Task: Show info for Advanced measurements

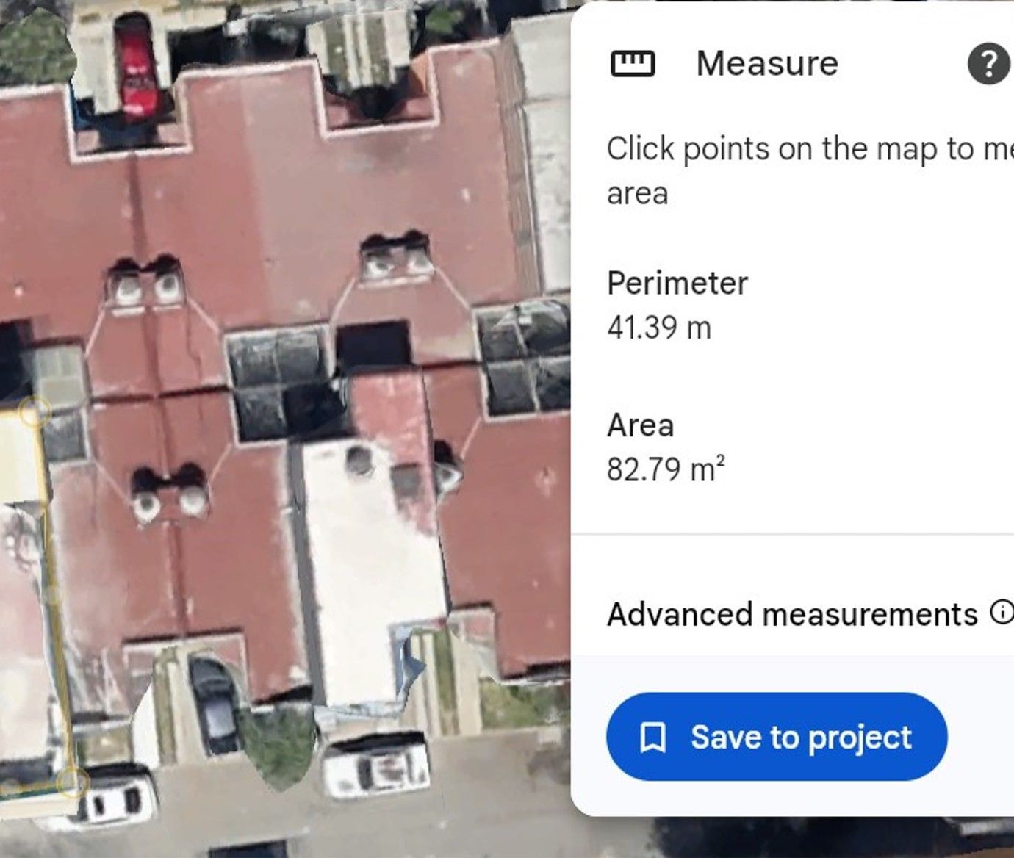Action: tap(1002, 611)
